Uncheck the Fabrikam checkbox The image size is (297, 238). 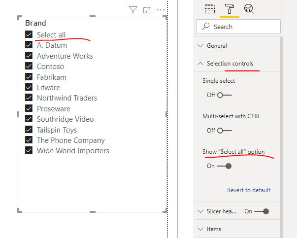click(x=29, y=77)
